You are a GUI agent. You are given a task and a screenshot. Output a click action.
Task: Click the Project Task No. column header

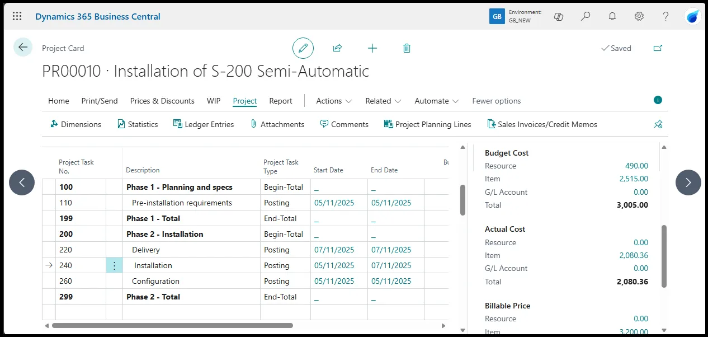point(77,166)
